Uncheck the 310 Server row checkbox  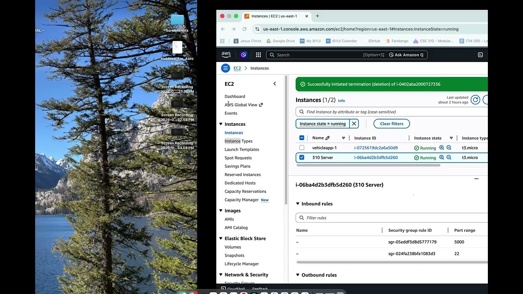point(302,157)
